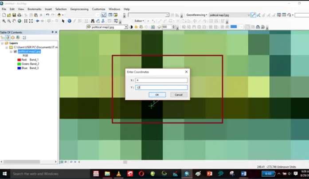The width and height of the screenshot is (309, 179).
Task: Select the Add Control Points tool
Action: (x=254, y=15)
